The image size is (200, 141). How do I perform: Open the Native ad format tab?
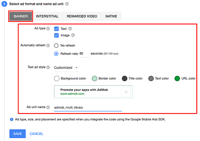click(x=111, y=16)
